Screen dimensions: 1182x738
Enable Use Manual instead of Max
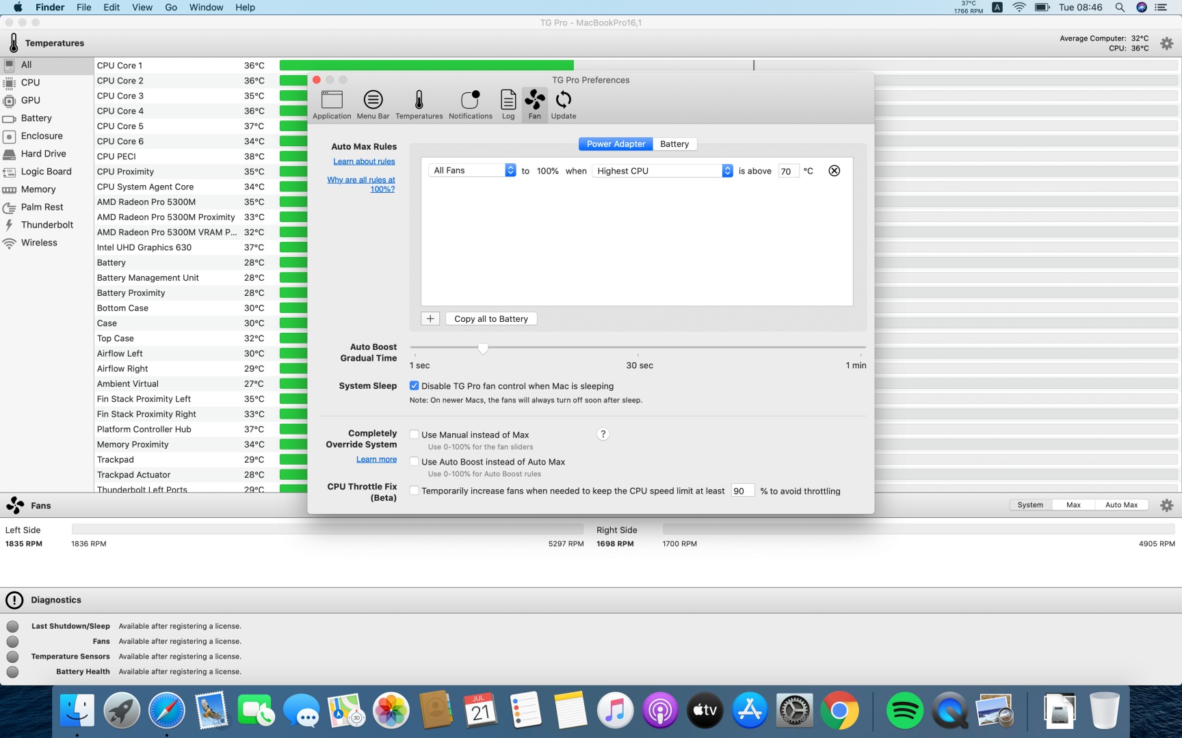click(415, 435)
